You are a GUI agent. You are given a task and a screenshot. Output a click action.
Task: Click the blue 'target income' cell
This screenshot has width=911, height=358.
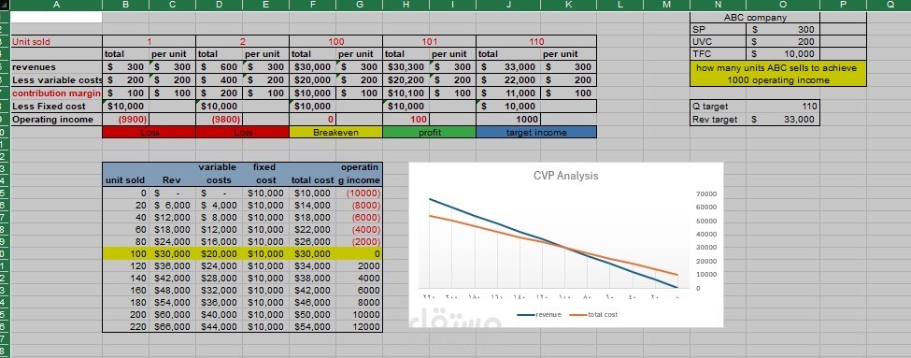(x=536, y=132)
